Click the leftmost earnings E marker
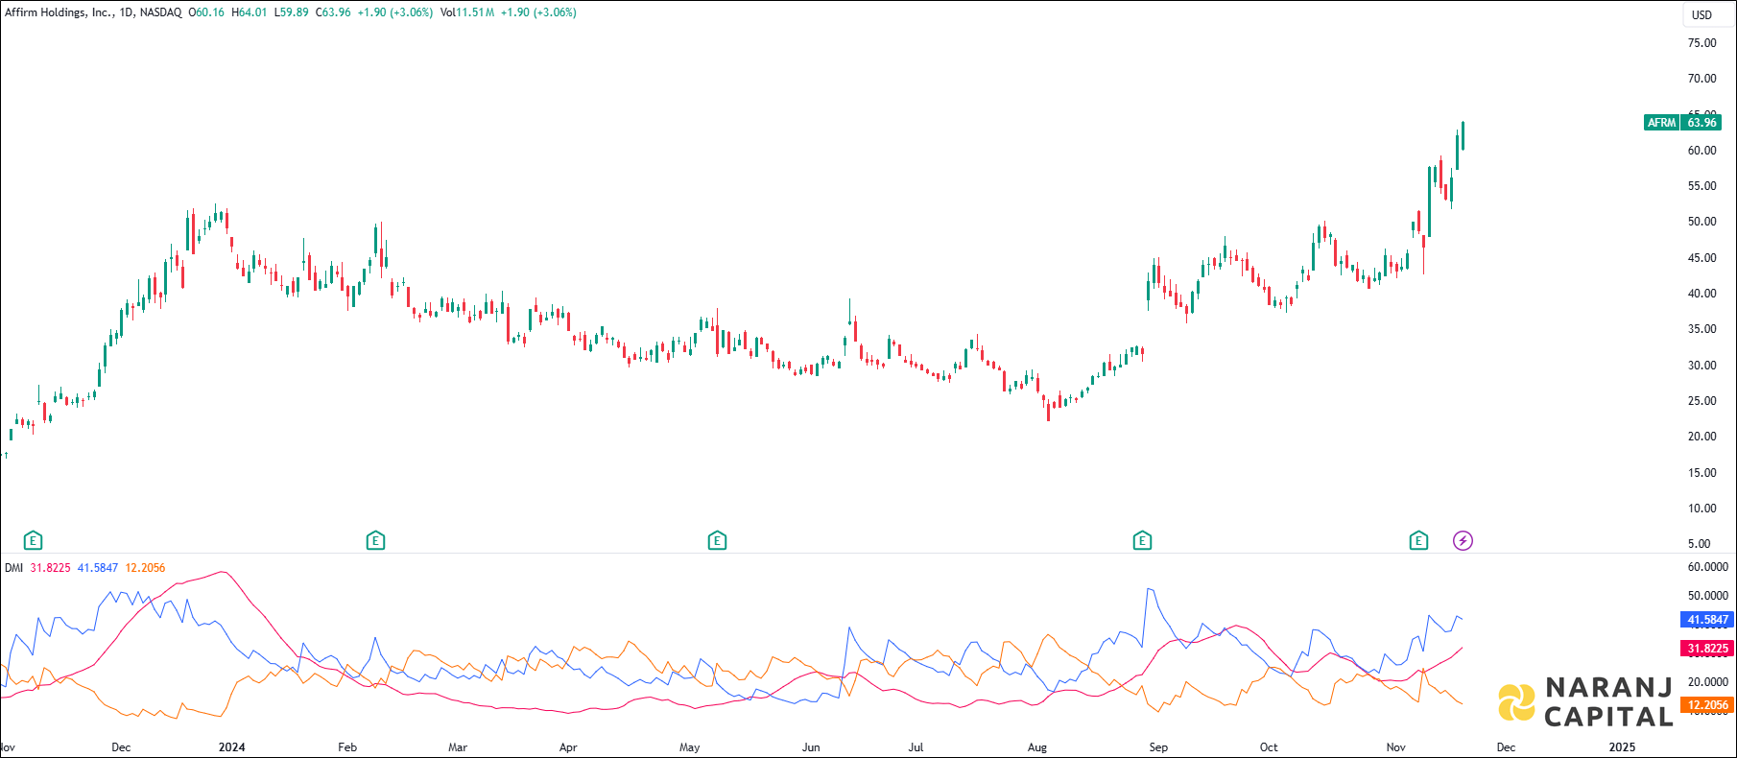Image resolution: width=1737 pixels, height=758 pixels. click(34, 540)
